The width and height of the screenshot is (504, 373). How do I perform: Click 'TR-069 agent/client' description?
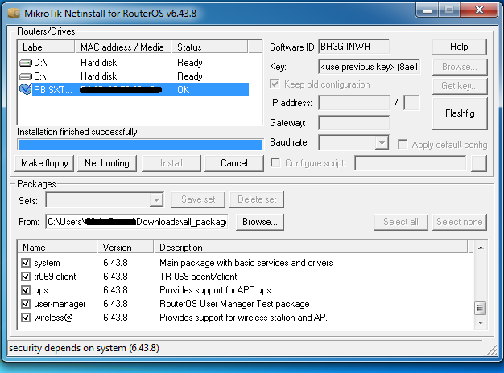(x=198, y=277)
